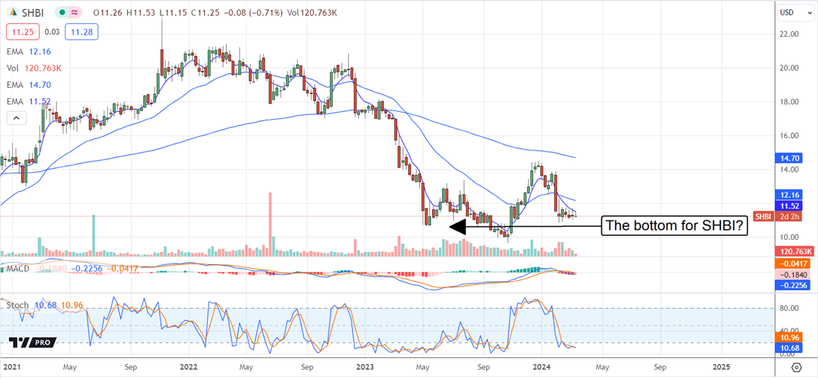Click the 2025 label on time axis

pos(721,367)
